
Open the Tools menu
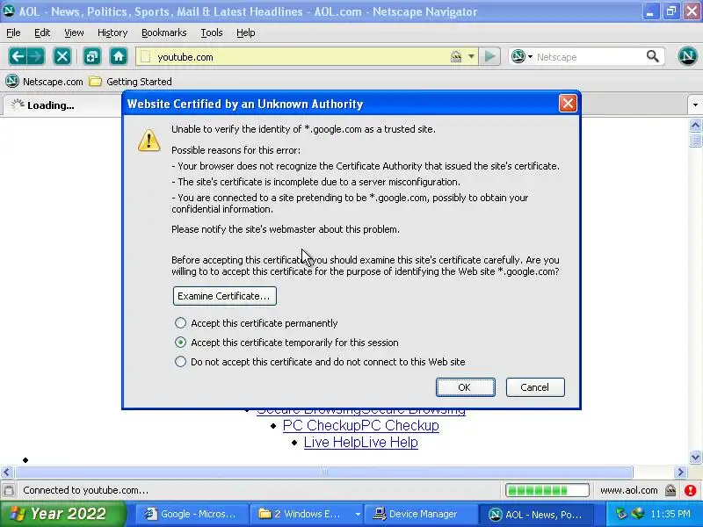coord(212,32)
